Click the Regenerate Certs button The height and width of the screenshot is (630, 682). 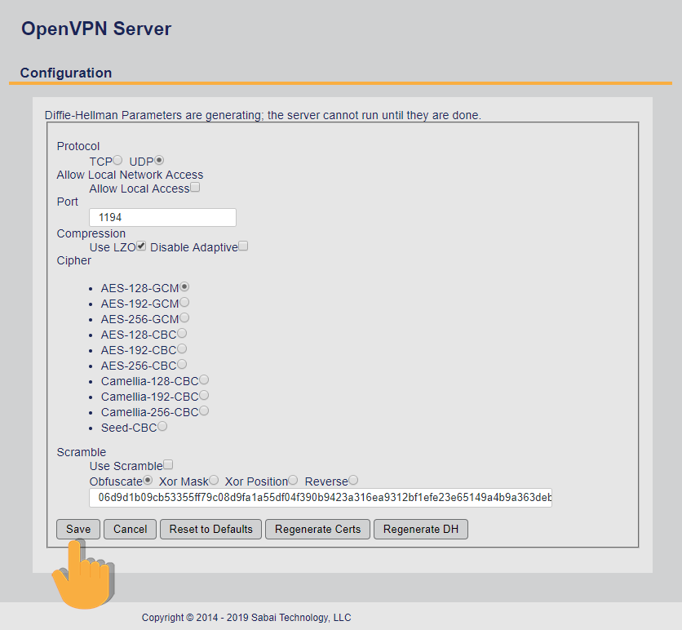click(x=317, y=530)
